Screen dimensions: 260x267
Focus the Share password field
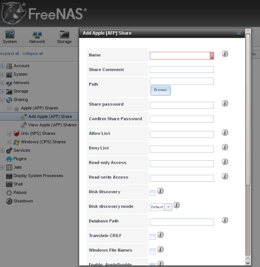[182, 105]
